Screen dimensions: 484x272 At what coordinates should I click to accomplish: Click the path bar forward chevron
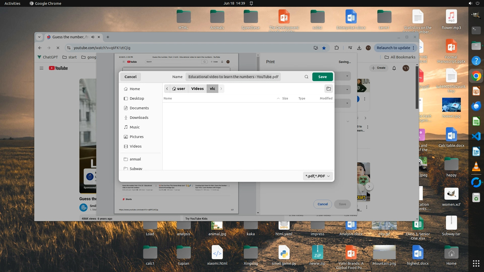(x=221, y=89)
